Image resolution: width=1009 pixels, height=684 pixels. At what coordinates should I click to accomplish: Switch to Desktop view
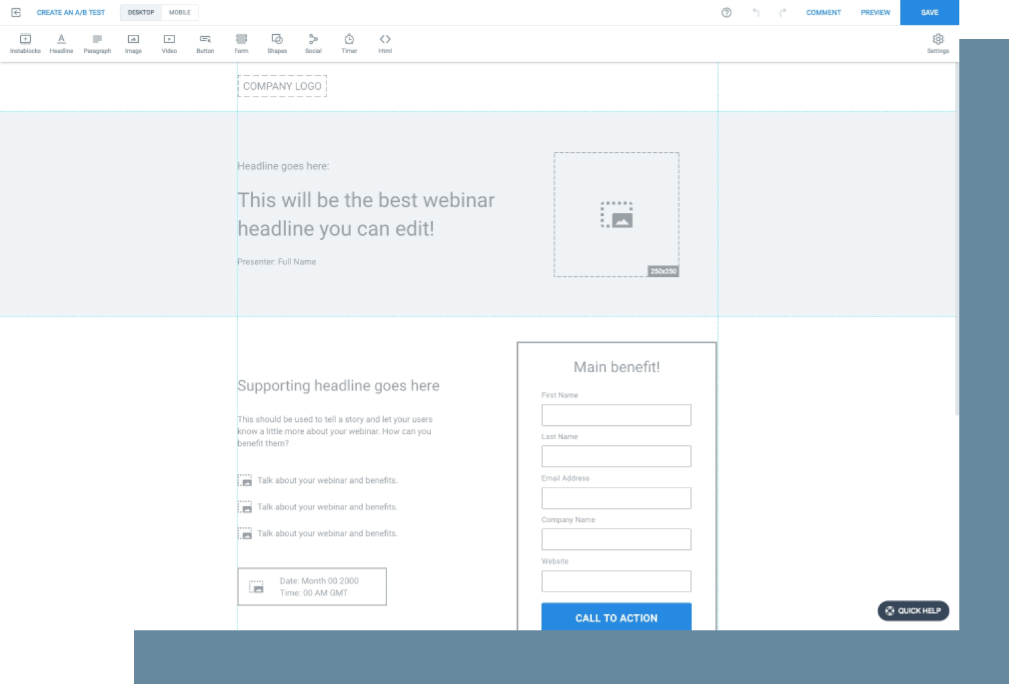[140, 12]
